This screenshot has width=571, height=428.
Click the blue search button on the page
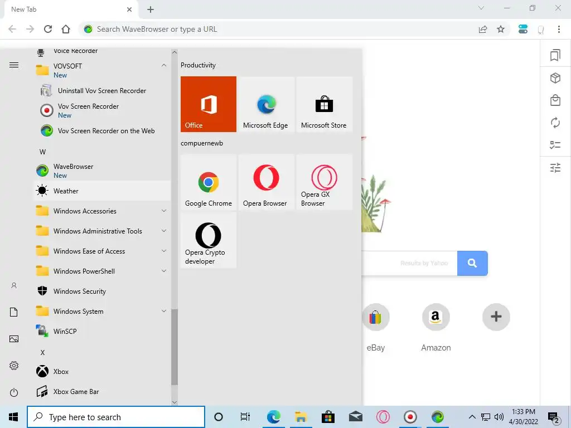472,263
